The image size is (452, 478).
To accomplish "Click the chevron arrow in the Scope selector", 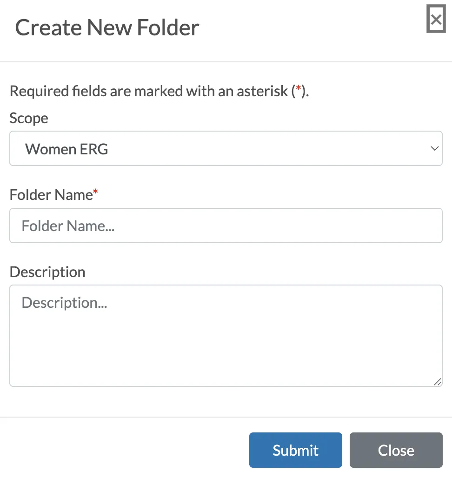I will pyautogui.click(x=434, y=148).
